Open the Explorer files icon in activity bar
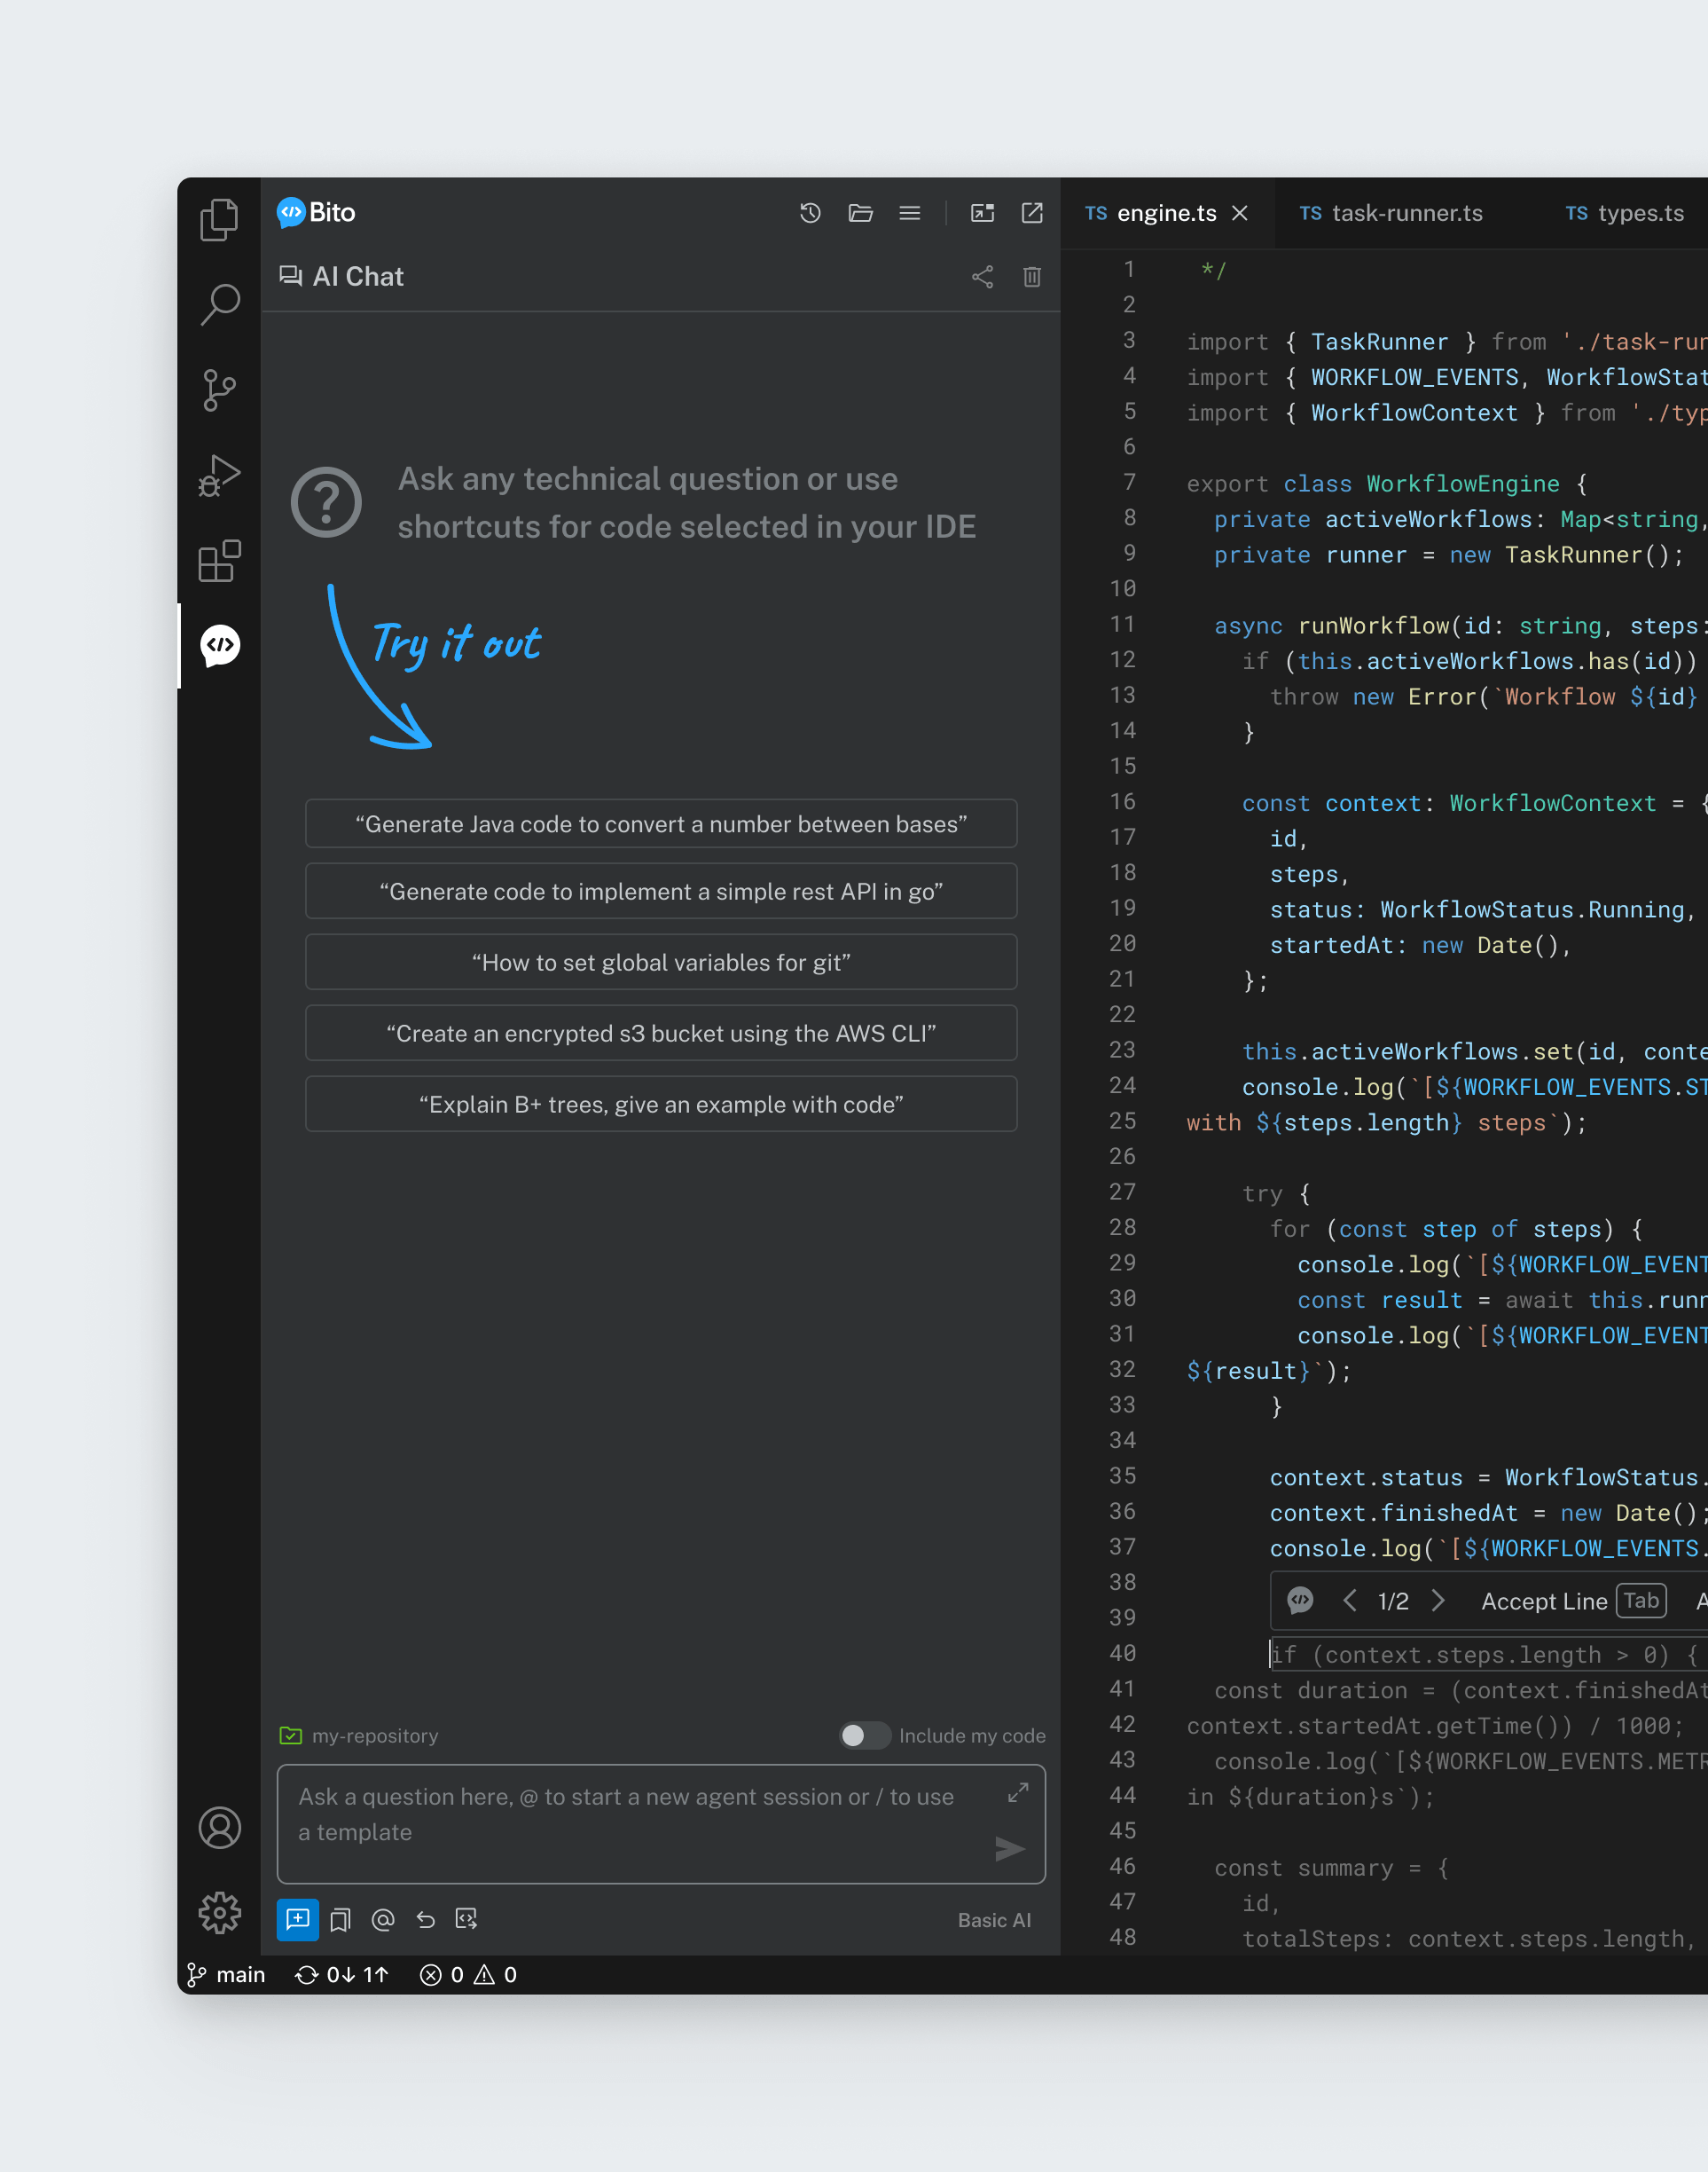The height and width of the screenshot is (2172, 1708). pyautogui.click(x=219, y=219)
